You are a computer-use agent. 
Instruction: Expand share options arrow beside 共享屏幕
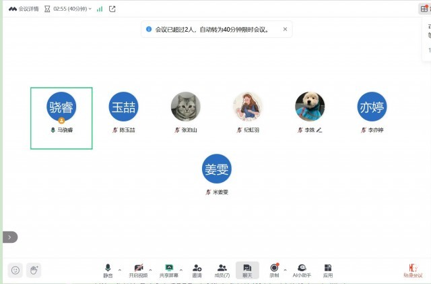(181, 268)
